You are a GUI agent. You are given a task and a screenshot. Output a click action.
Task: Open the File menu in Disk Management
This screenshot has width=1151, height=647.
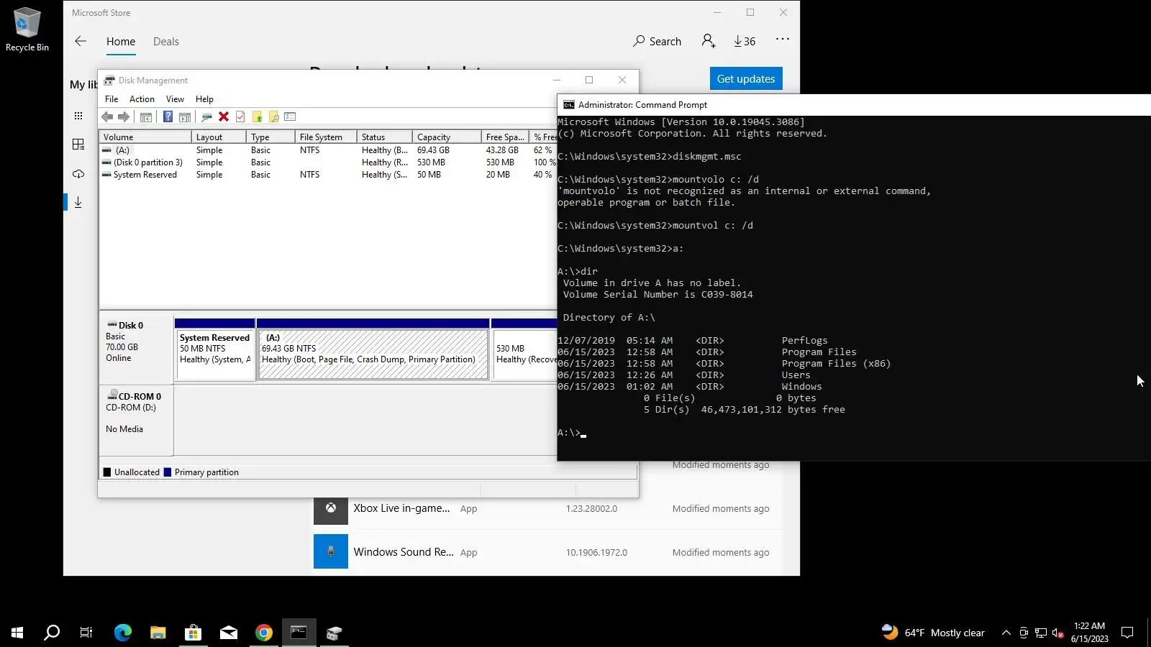click(112, 99)
